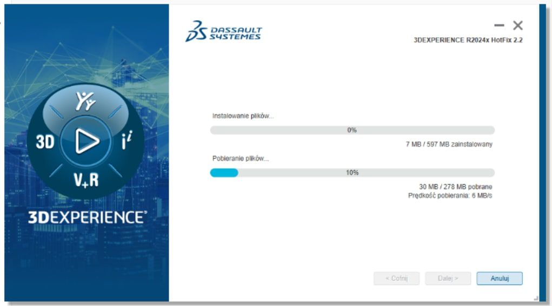This screenshot has height=306, width=552.
Task: Click the 'Instalowanie plików...' label
Action: pyautogui.click(x=243, y=116)
